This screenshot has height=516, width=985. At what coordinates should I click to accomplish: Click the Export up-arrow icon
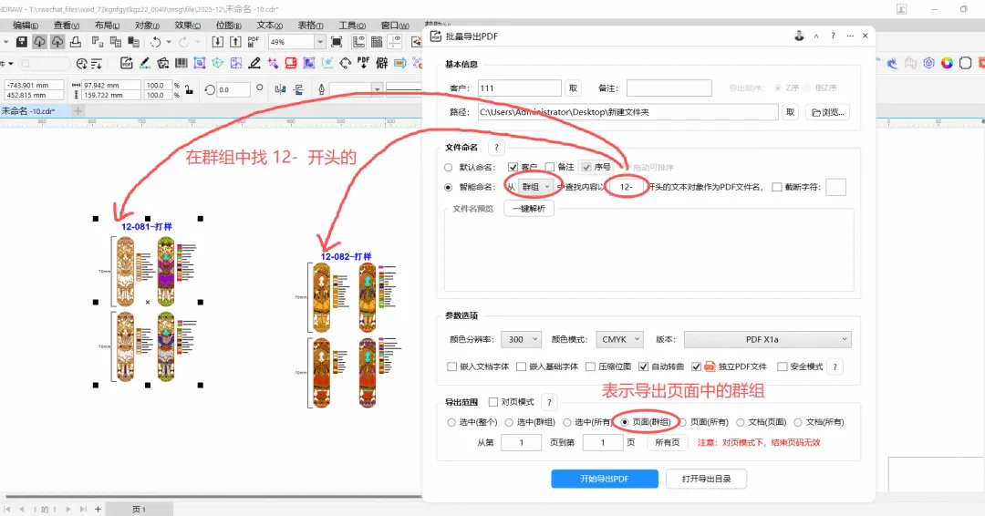click(235, 42)
